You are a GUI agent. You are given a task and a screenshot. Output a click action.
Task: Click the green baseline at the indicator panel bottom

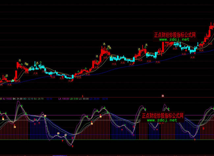[99, 140]
